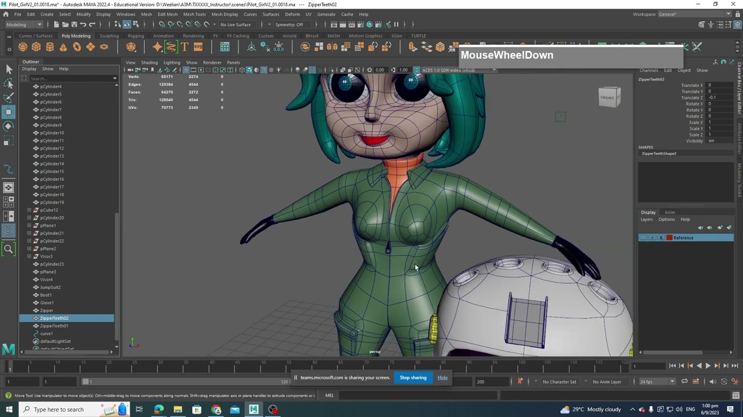The height and width of the screenshot is (417, 743).
Task: Switch to the Anim layer tab
Action: [x=669, y=213]
